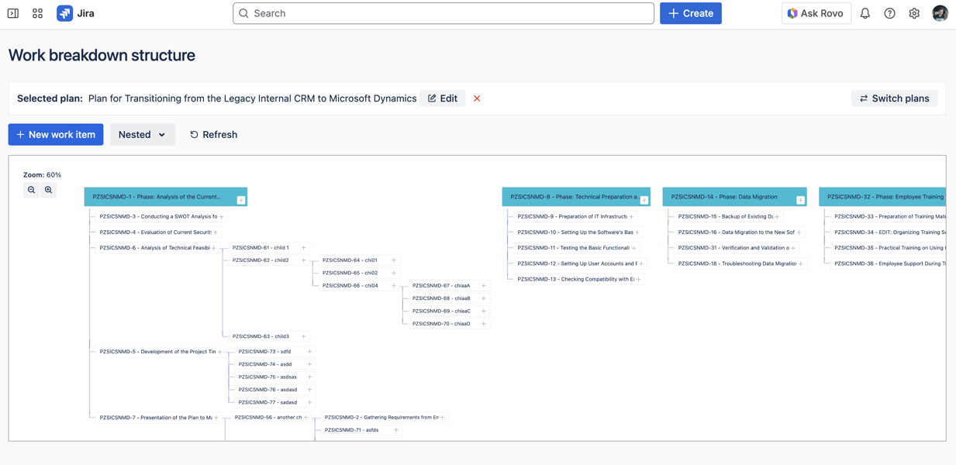Open the help question mark icon

click(889, 13)
